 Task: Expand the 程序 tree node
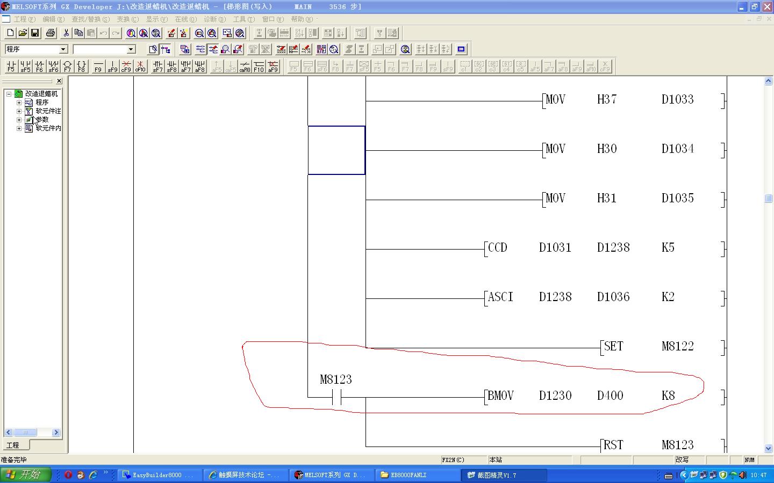coord(19,103)
